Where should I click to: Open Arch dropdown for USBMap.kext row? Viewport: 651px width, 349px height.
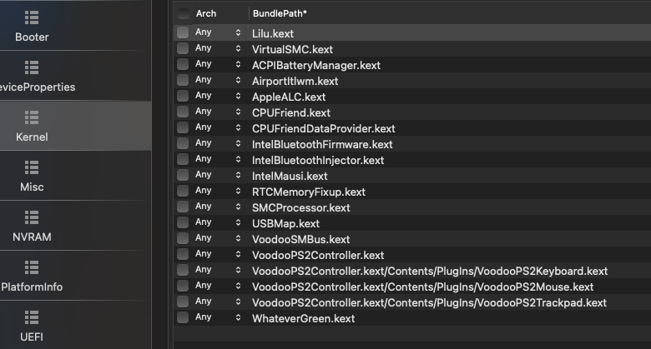pos(238,223)
